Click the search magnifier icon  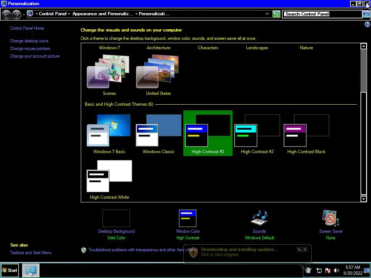366,14
